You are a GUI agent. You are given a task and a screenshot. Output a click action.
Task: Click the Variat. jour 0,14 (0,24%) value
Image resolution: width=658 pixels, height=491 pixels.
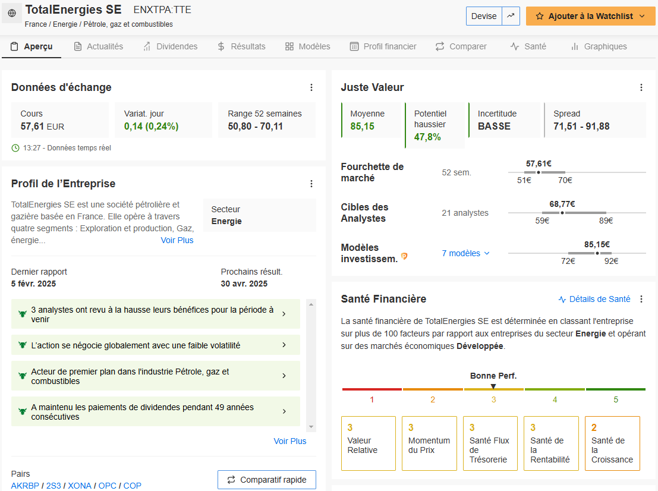151,127
